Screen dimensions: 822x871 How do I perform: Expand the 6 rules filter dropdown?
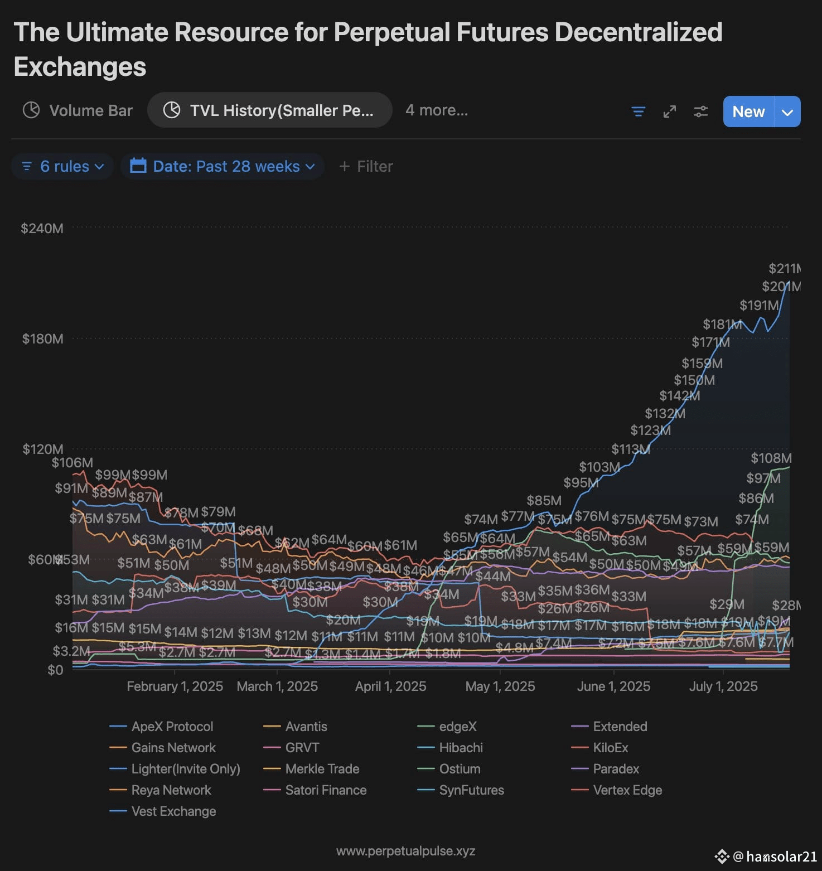point(62,166)
